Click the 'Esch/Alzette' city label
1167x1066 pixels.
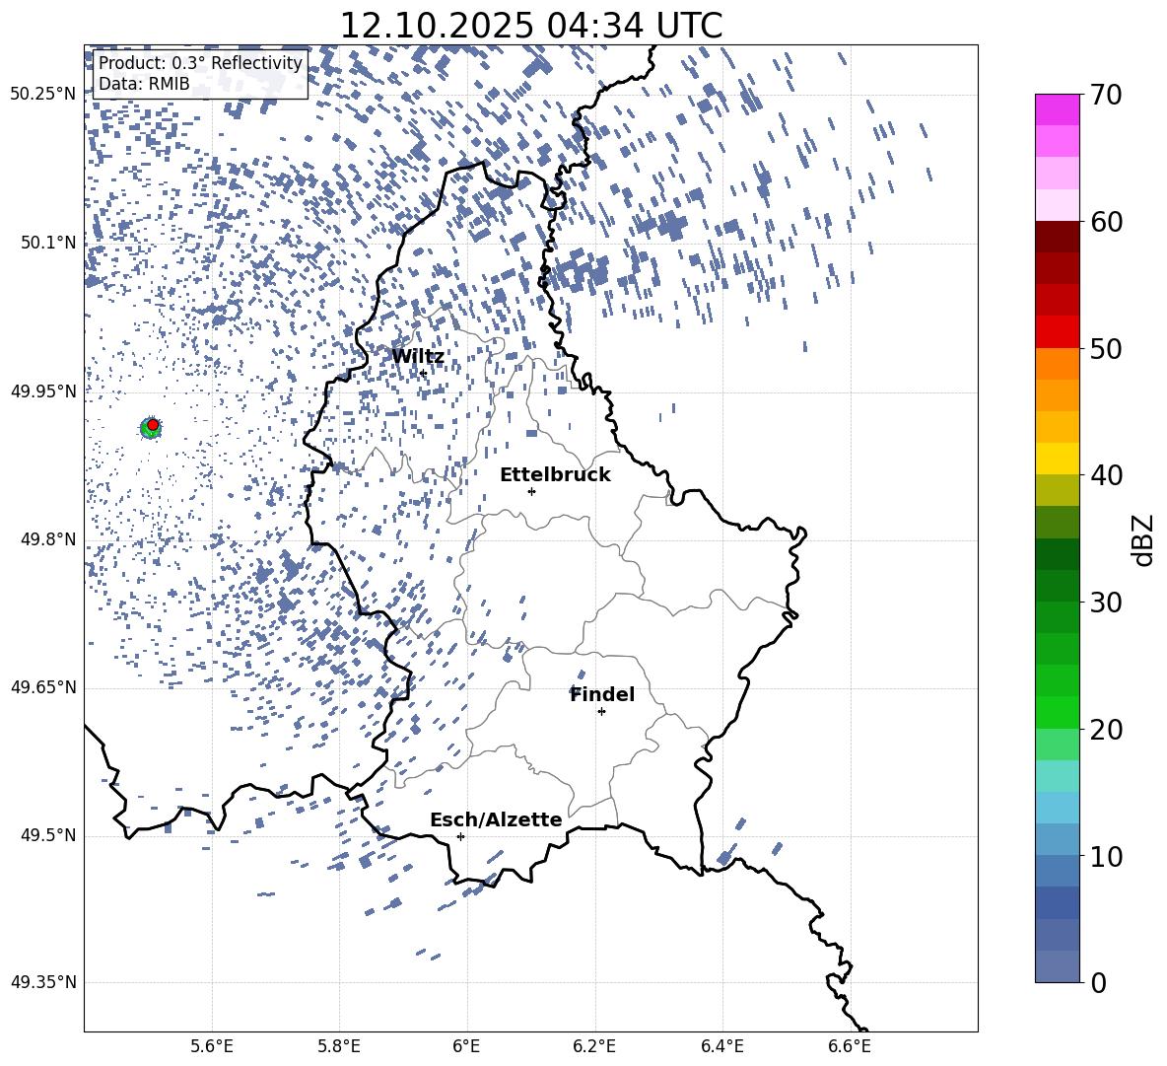point(497,820)
